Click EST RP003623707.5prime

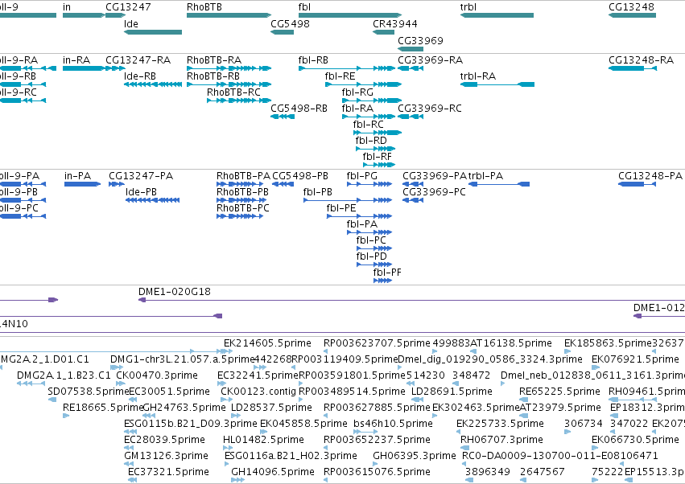(377, 343)
